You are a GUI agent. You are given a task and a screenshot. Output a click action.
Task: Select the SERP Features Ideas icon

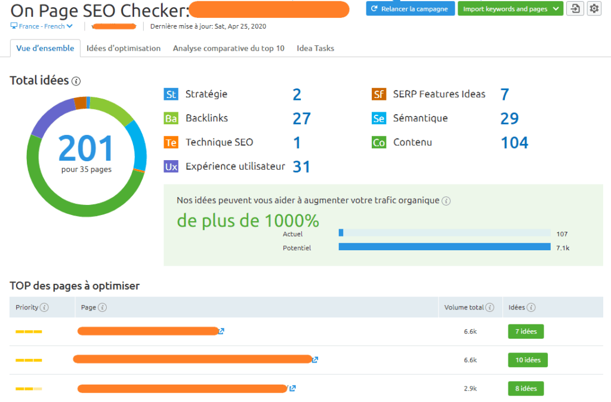378,94
